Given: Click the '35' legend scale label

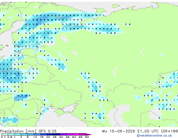Looking at the screenshot, I should 67,137.
